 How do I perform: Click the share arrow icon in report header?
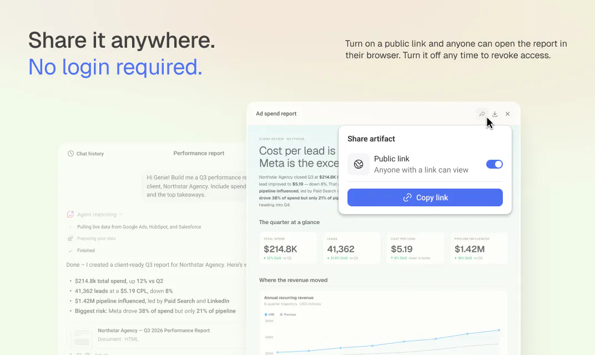[482, 114]
